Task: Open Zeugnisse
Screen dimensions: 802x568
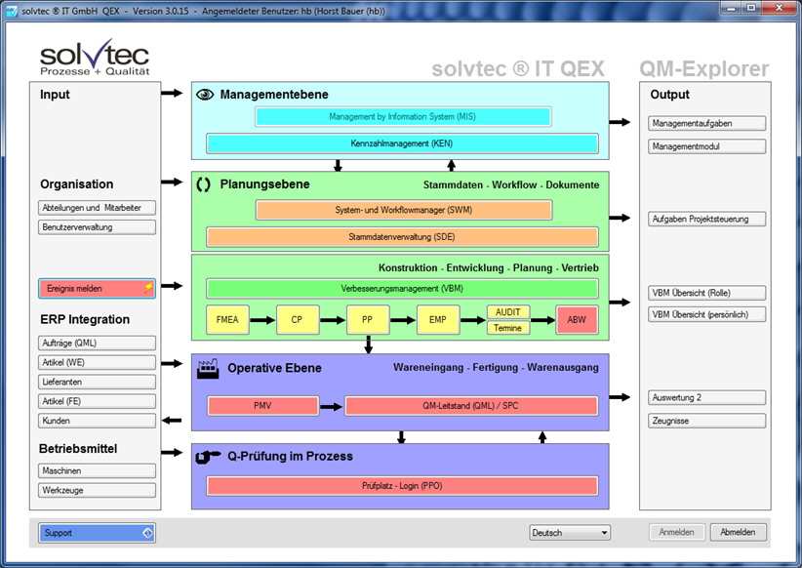Action: 706,421
